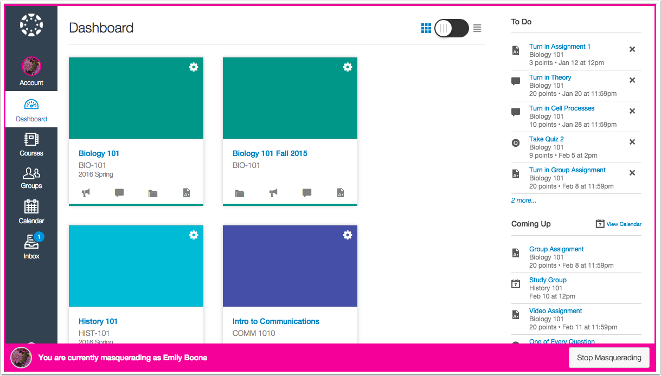Select the card grid view icon
Screen dimensions: 661x376
click(x=426, y=28)
